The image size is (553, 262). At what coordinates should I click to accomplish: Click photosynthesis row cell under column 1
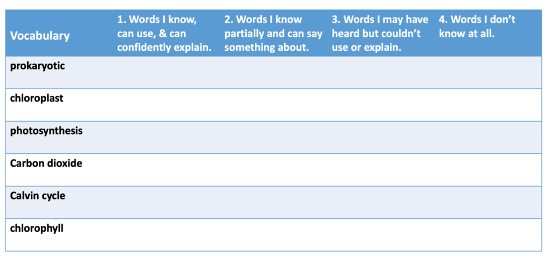coord(168,137)
